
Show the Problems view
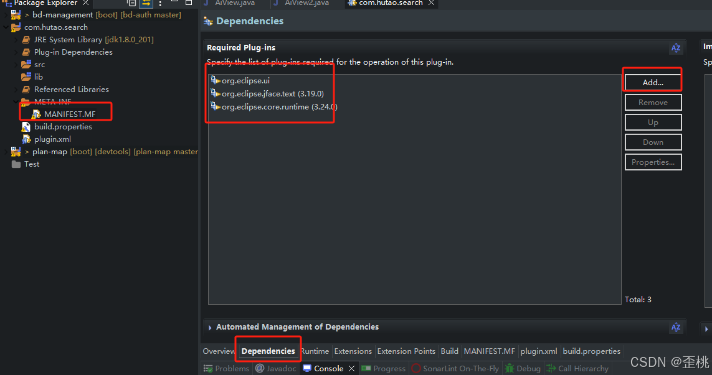point(226,368)
